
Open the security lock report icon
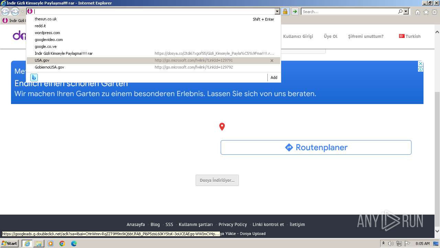tap(285, 11)
